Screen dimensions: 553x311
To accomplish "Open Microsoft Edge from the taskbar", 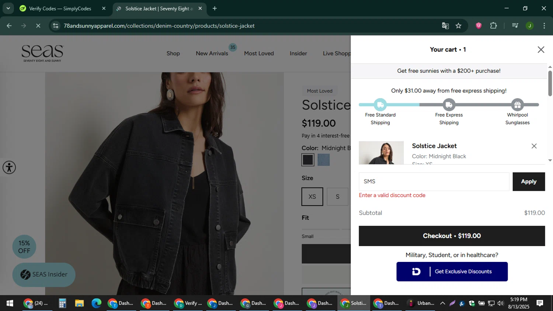I will point(96,303).
